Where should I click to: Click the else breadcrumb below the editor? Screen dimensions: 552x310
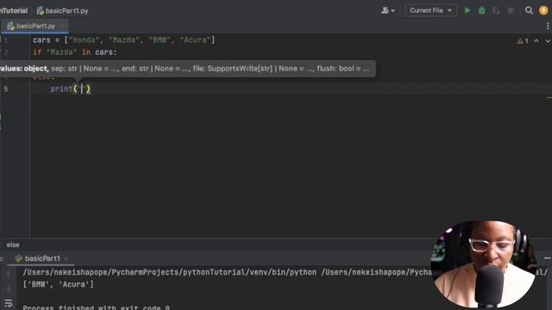[x=13, y=245]
